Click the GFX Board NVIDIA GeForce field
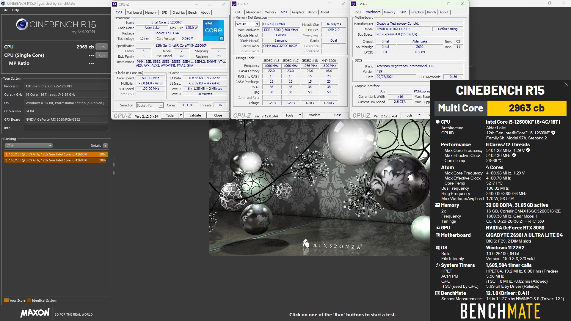This screenshot has height=321, width=571. [x=66, y=119]
